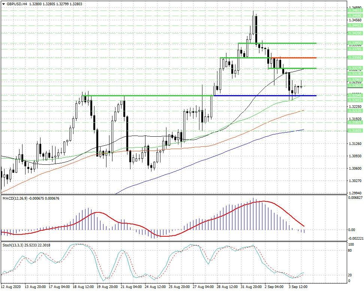Click the 27 Aug 04:00 time label

coord(203,287)
